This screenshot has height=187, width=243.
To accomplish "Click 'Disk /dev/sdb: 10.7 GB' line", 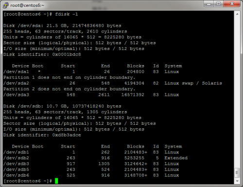I will tap(62, 106).
